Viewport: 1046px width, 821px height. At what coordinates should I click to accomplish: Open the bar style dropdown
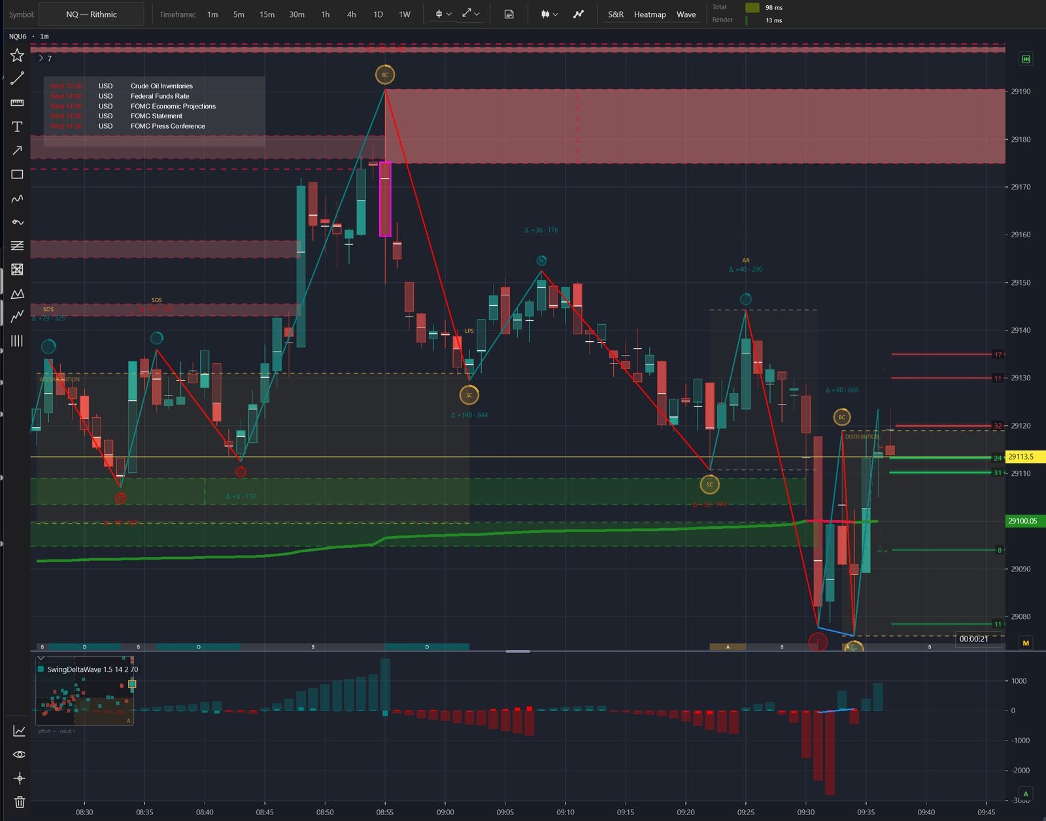[549, 14]
